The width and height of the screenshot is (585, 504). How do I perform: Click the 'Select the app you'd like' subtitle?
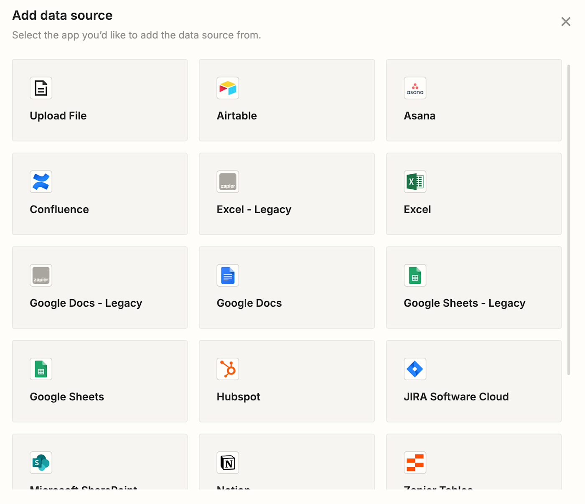137,35
